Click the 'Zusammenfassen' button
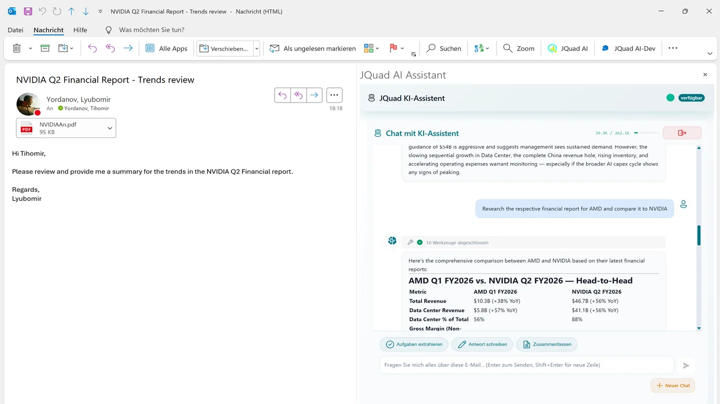Image resolution: width=720 pixels, height=404 pixels. pyautogui.click(x=547, y=345)
